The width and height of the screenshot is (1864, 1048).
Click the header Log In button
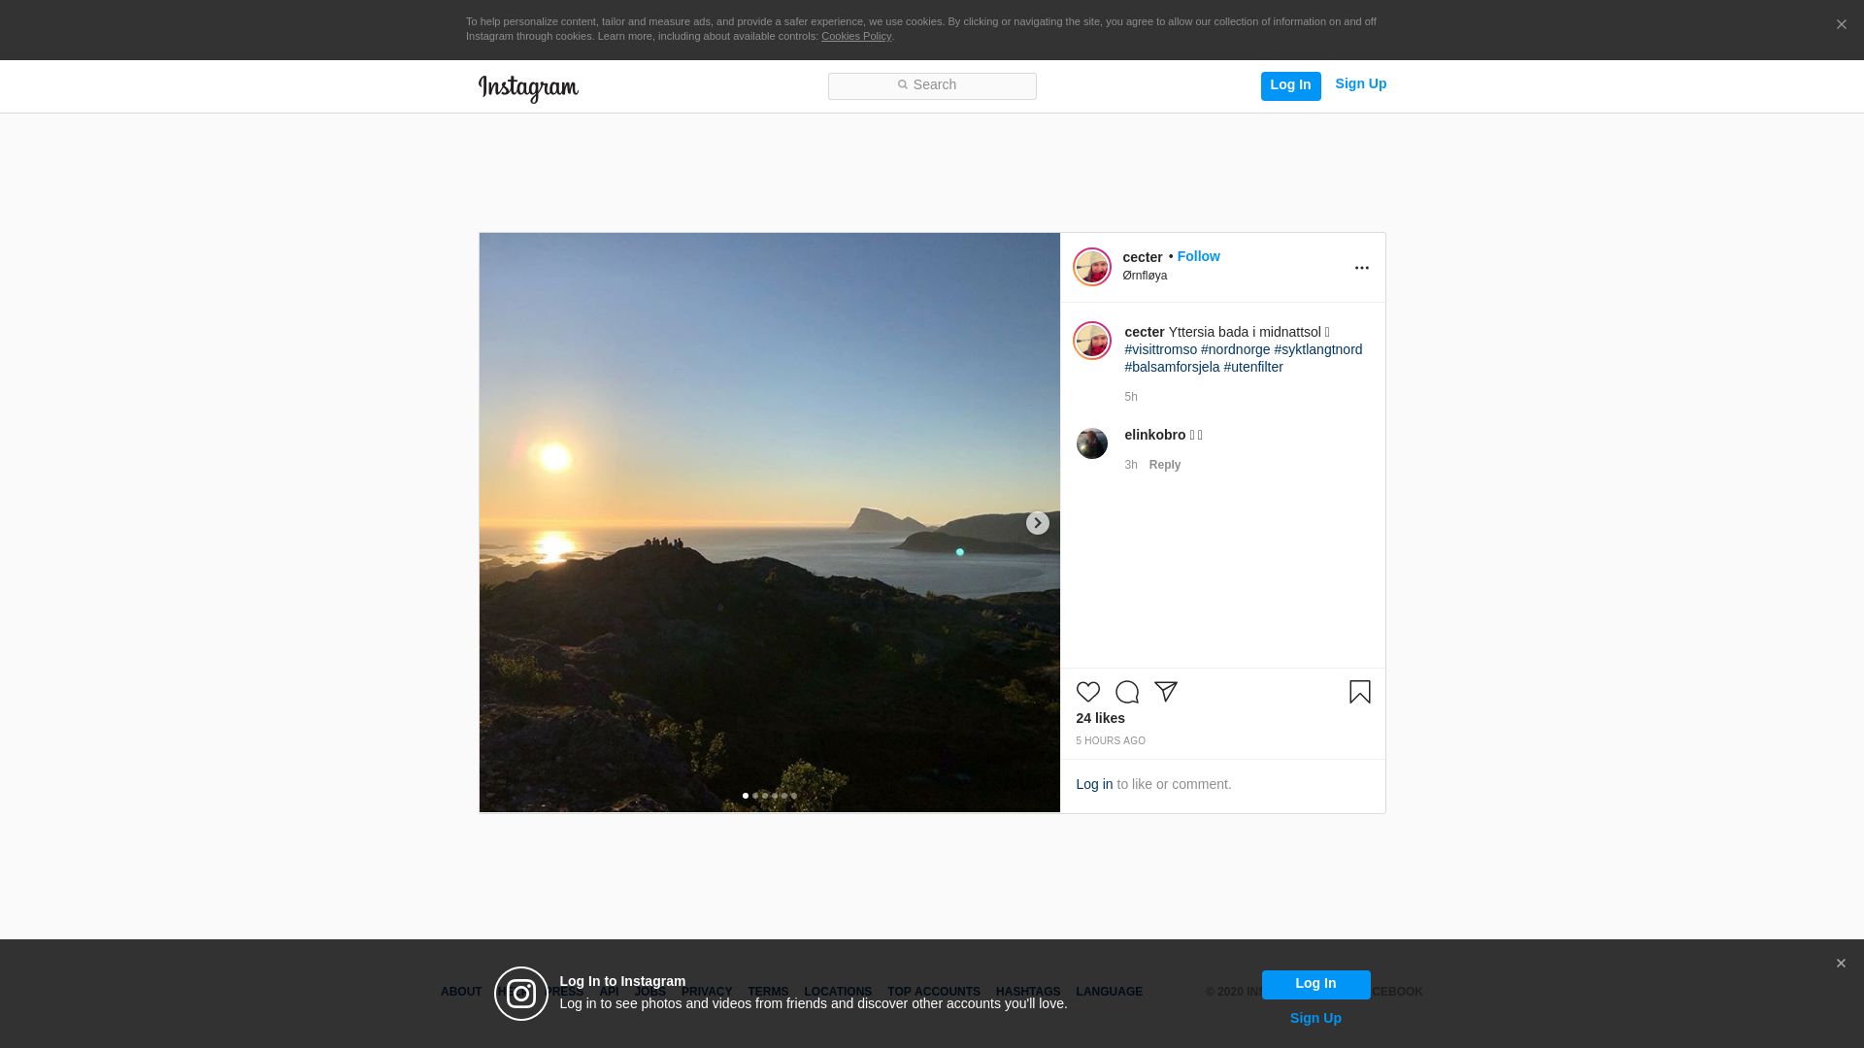coord(1289,85)
